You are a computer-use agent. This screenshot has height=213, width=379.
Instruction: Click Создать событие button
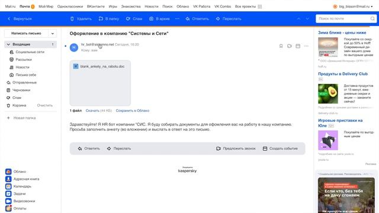(280, 149)
